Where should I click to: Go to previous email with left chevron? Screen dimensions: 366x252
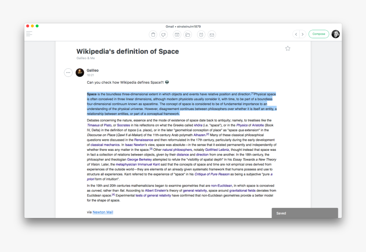pyautogui.click(x=296, y=34)
